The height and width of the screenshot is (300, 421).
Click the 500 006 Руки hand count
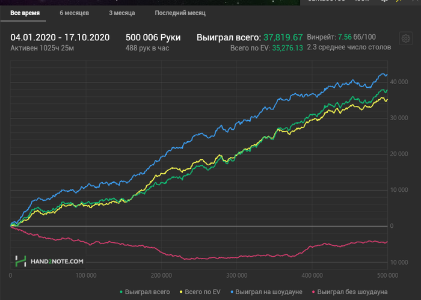(x=153, y=37)
